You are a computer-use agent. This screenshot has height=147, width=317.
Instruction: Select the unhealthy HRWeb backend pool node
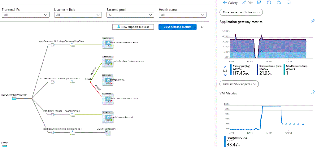click(107, 80)
